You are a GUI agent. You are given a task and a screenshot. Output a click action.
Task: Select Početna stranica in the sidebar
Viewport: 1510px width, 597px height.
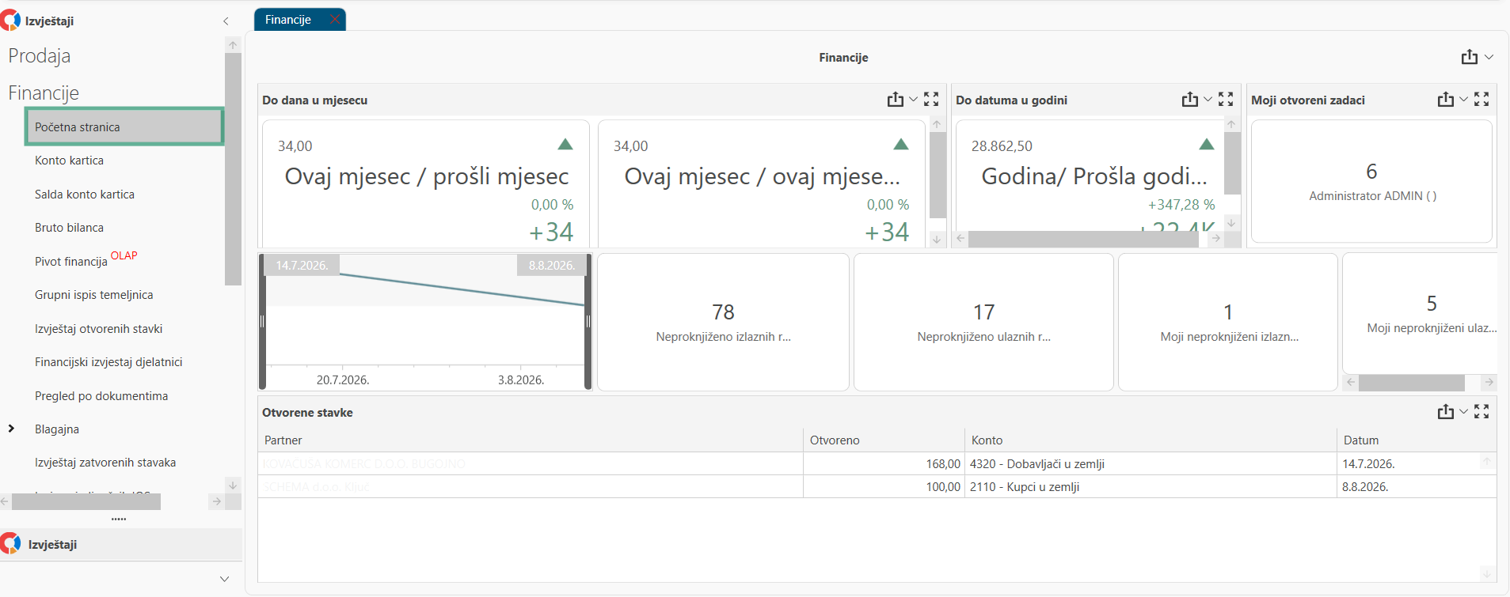tap(124, 127)
